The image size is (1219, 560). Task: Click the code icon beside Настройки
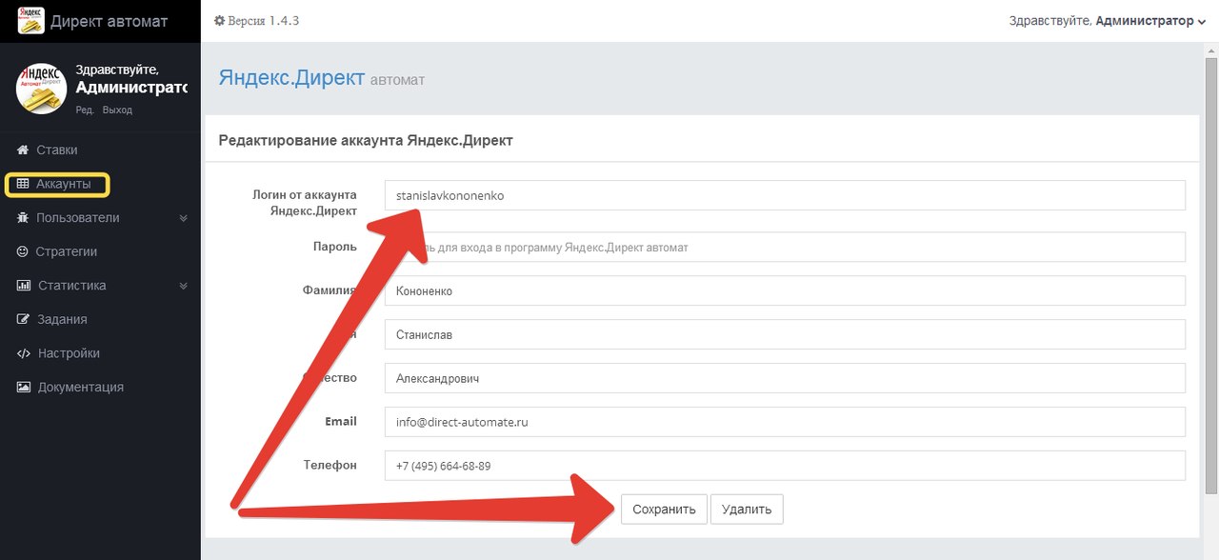click(23, 353)
